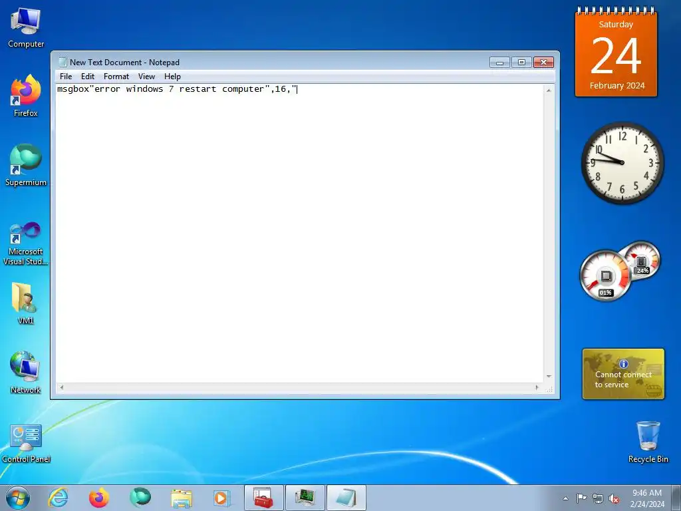Click the Firefox icon in the taskbar
Screen dimensions: 681x511
click(99, 498)
